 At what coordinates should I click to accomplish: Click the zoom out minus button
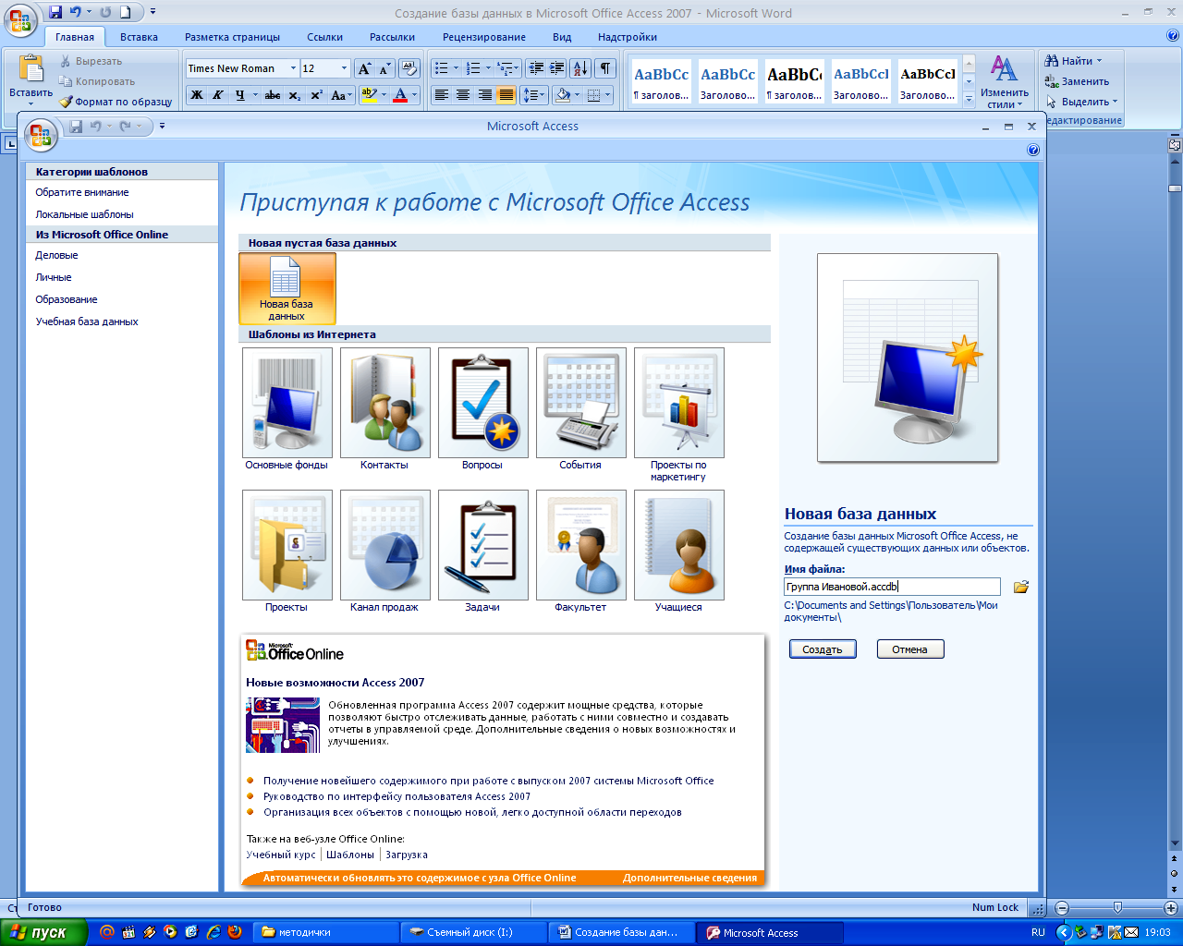pyautogui.click(x=1062, y=907)
